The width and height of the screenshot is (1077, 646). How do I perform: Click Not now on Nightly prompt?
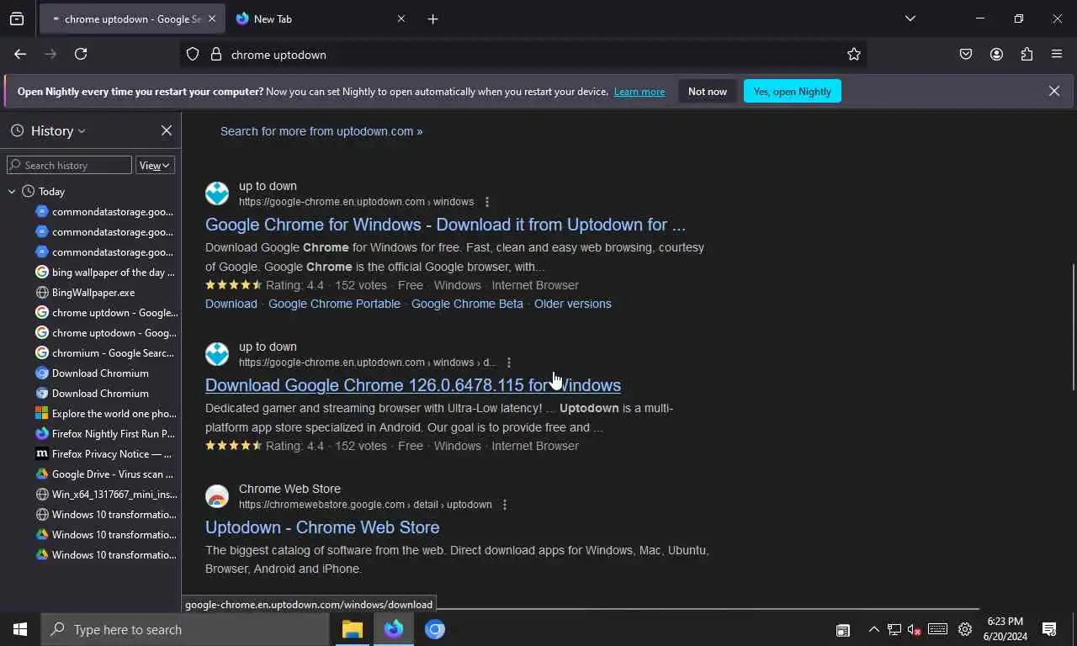pyautogui.click(x=708, y=91)
